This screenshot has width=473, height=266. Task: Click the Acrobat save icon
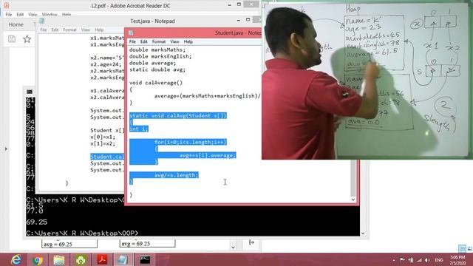(12, 39)
